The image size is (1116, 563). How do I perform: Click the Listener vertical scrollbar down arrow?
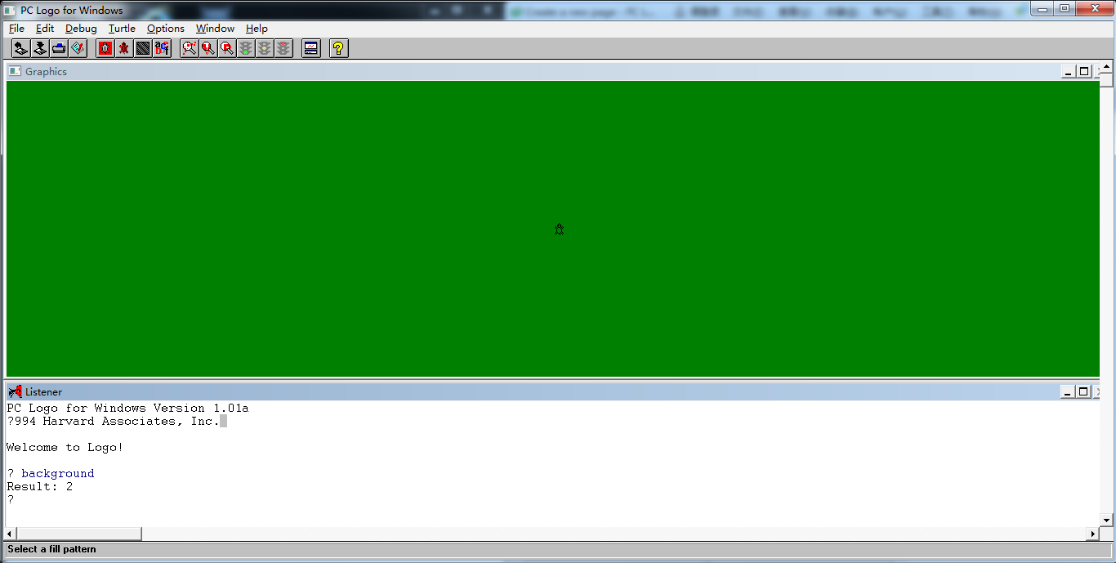click(x=1106, y=520)
